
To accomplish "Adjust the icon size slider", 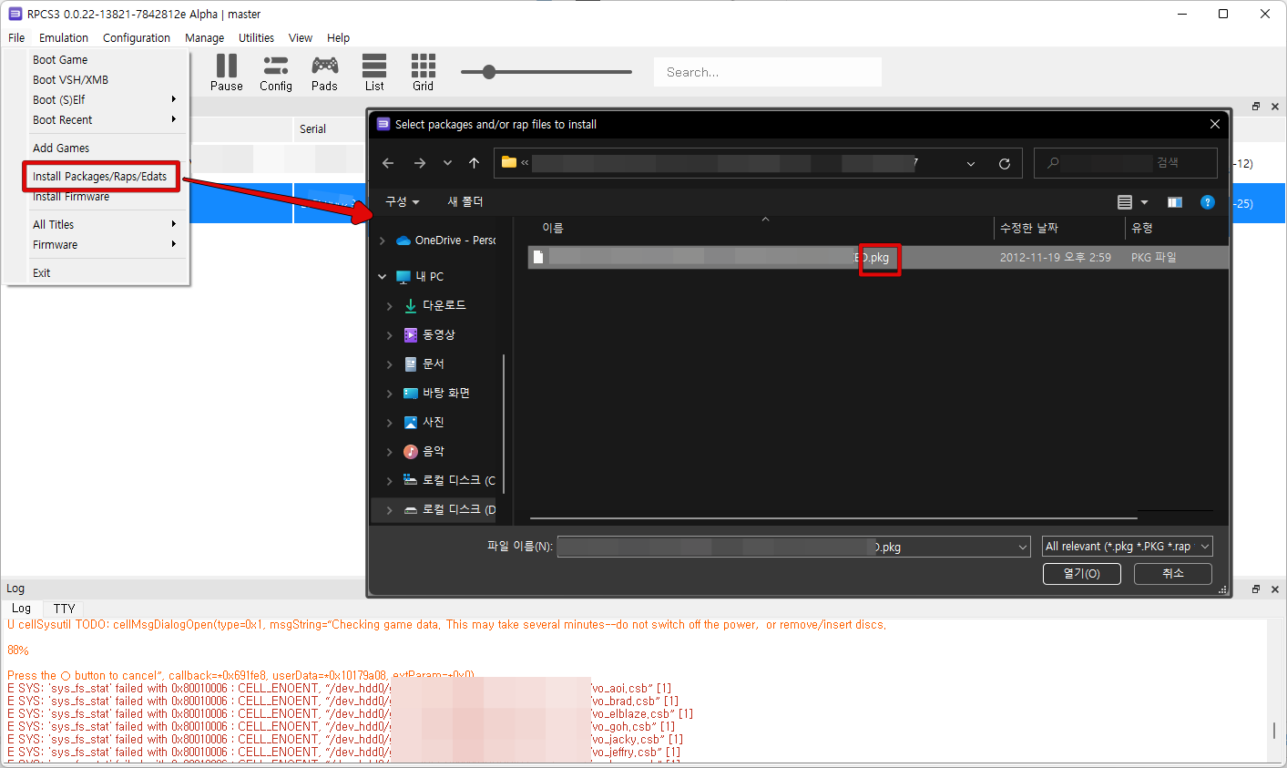I will pyautogui.click(x=489, y=72).
